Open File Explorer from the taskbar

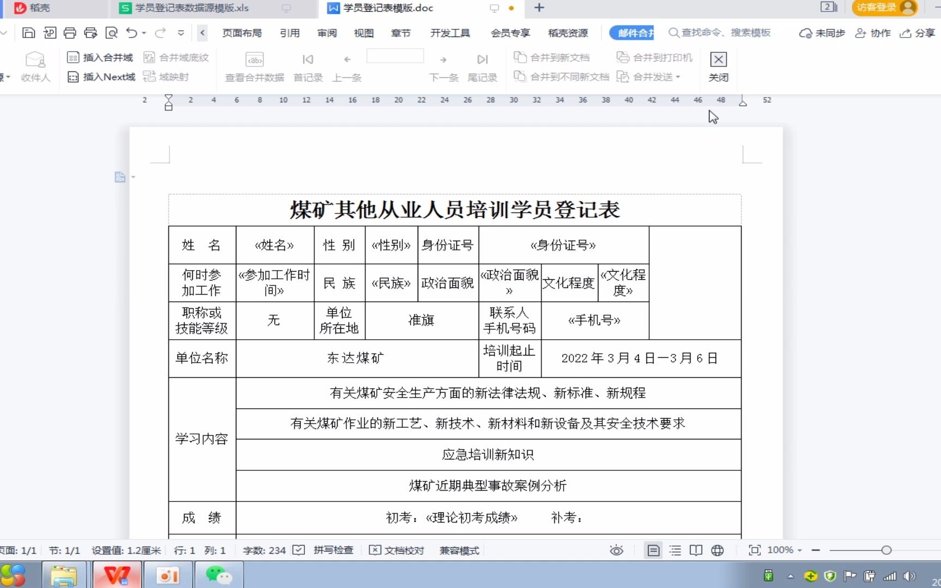(64, 575)
